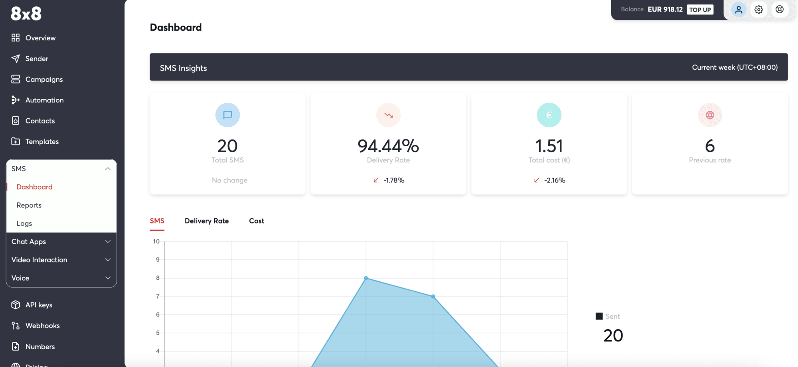Image resolution: width=798 pixels, height=367 pixels.
Task: Expand the Voice section chevron
Action: coord(108,278)
